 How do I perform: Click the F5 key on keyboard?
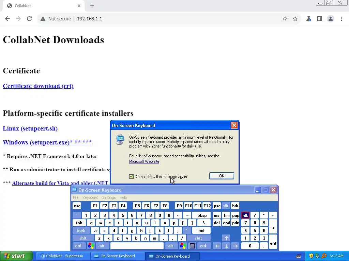[137, 206]
